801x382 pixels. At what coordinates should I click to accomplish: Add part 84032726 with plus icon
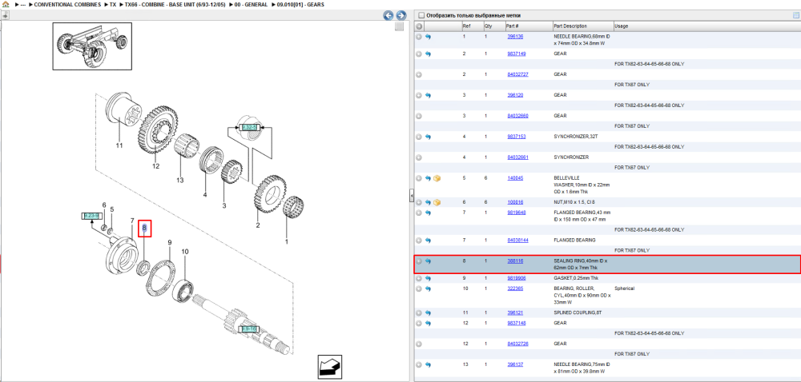click(x=419, y=344)
